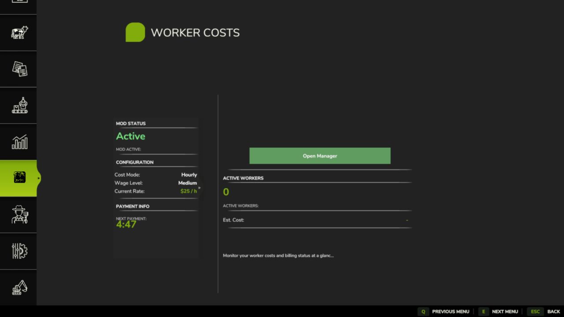
Task: Go to the Previous Menu
Action: (x=450, y=311)
